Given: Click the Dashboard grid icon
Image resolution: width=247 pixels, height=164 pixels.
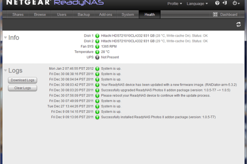Looking at the screenshot, I should coord(215,15).
